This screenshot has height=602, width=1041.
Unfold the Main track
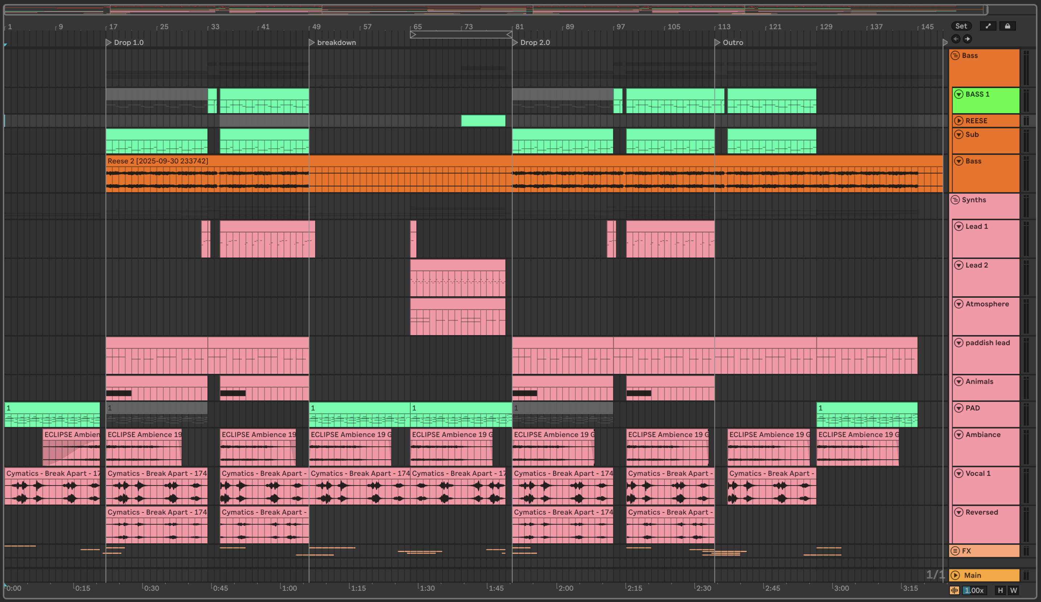955,575
